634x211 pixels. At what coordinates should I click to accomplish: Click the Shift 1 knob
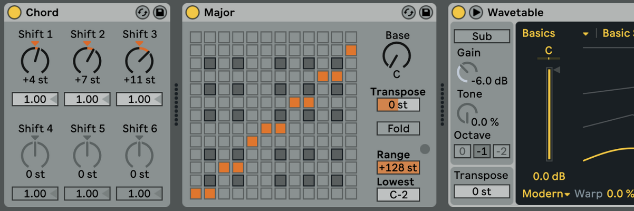click(35, 60)
